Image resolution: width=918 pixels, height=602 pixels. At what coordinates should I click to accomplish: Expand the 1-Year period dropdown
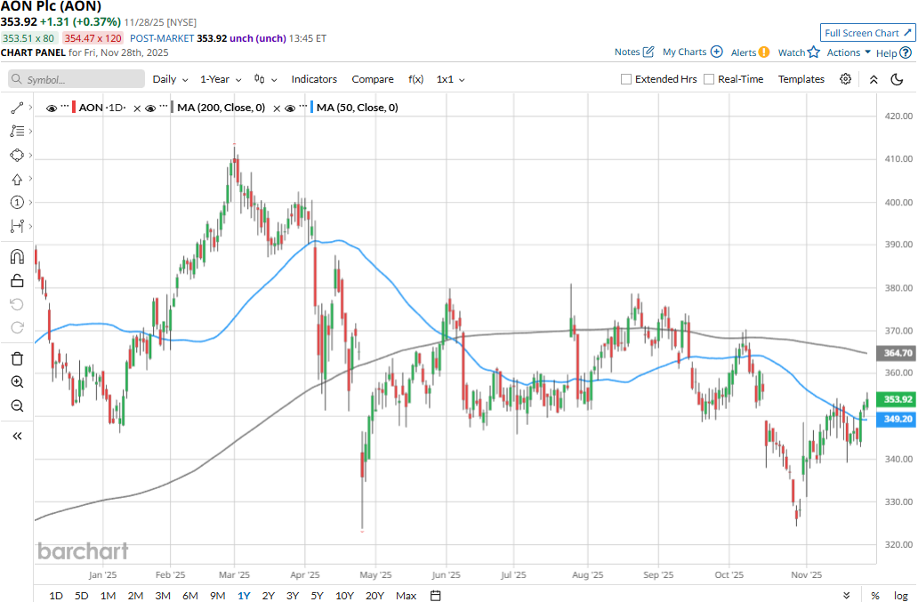coord(221,79)
